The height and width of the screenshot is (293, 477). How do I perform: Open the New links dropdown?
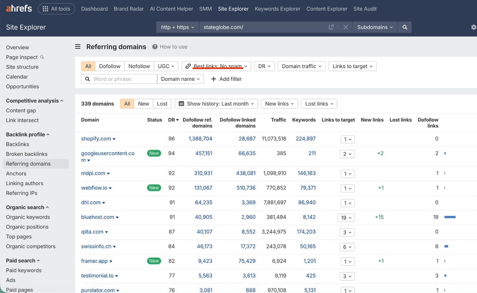coord(279,104)
